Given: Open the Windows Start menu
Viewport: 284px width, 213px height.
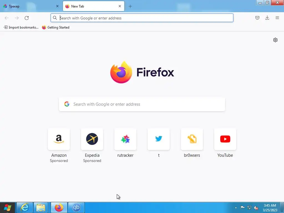Looking at the screenshot, I should tap(7, 207).
